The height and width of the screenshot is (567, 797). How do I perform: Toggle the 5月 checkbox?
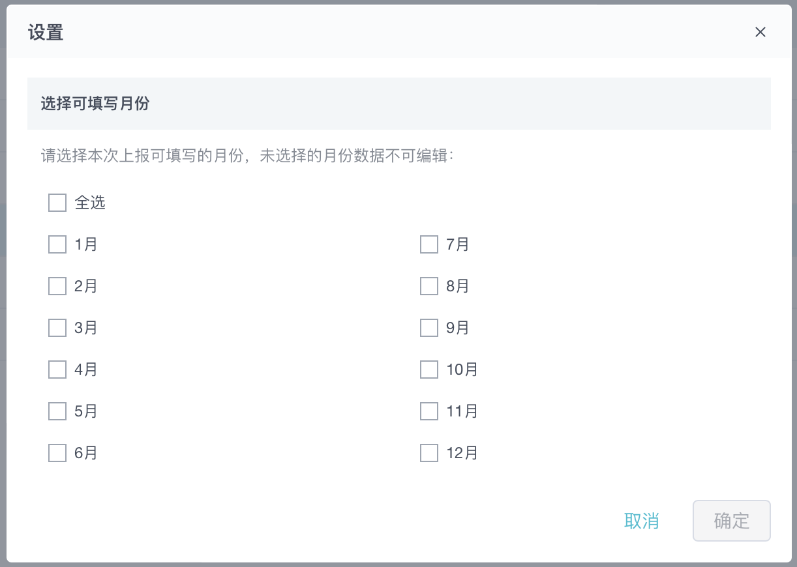[x=57, y=411]
